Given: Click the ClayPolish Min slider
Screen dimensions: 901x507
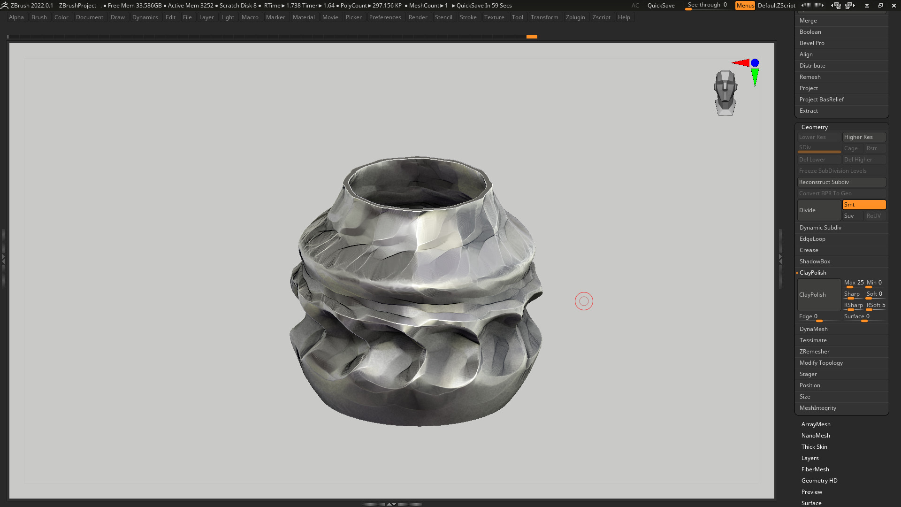Looking at the screenshot, I should point(876,283).
